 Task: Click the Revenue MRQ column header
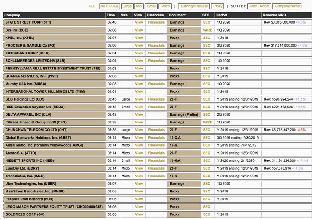click(x=286, y=15)
